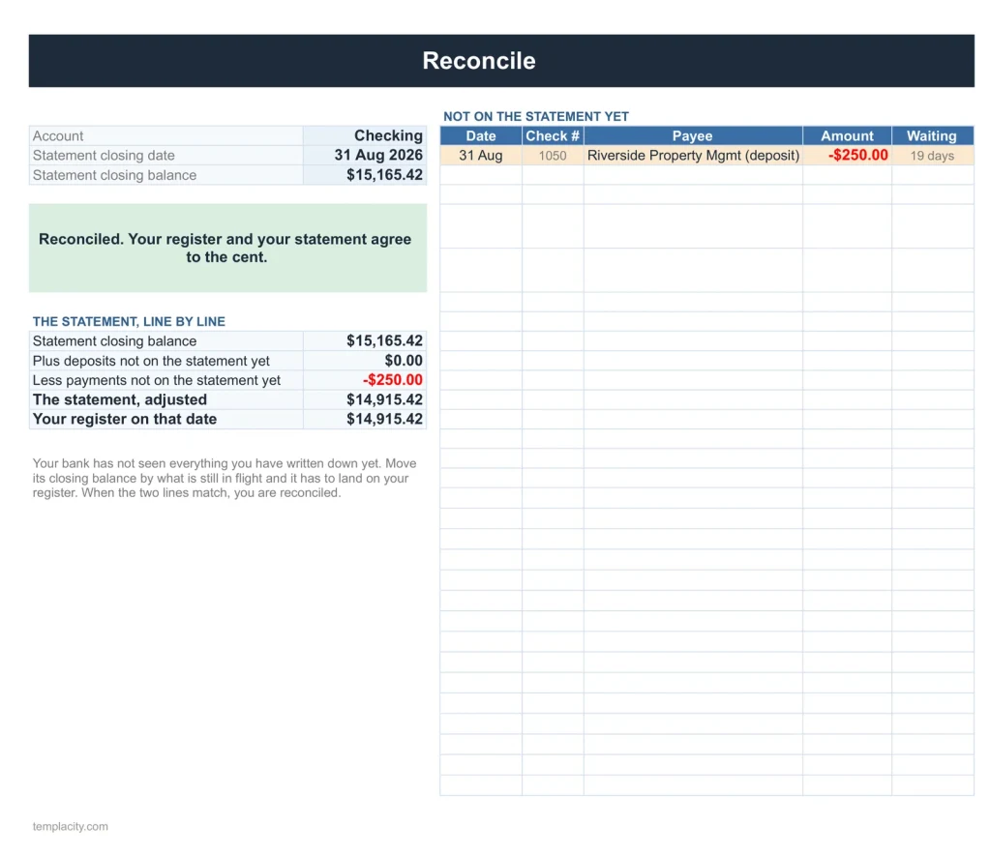This screenshot has height=853, width=991.
Task: Click the explanatory note about your bank
Action: pyautogui.click(x=225, y=478)
